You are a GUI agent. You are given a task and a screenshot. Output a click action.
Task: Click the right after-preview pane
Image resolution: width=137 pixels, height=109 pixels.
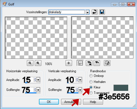[x=102, y=38]
